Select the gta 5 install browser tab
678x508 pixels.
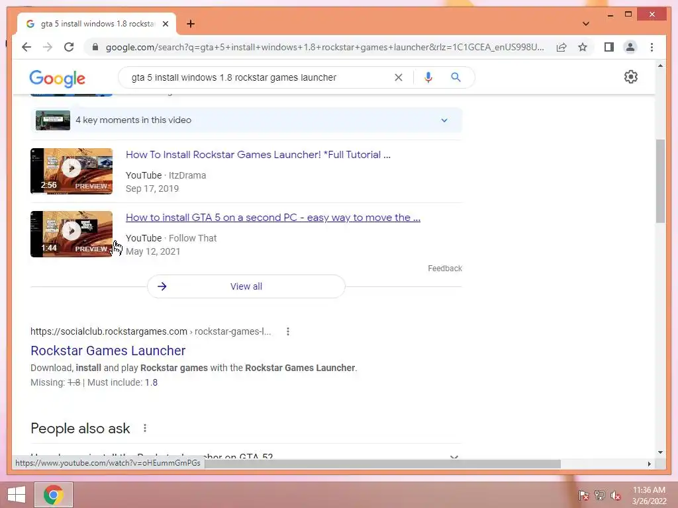click(97, 24)
